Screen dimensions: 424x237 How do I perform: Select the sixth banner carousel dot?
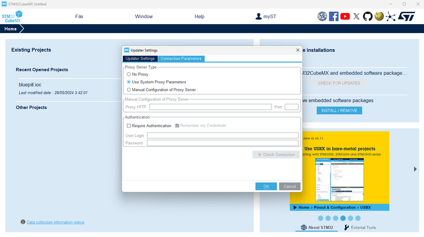pos(358,218)
